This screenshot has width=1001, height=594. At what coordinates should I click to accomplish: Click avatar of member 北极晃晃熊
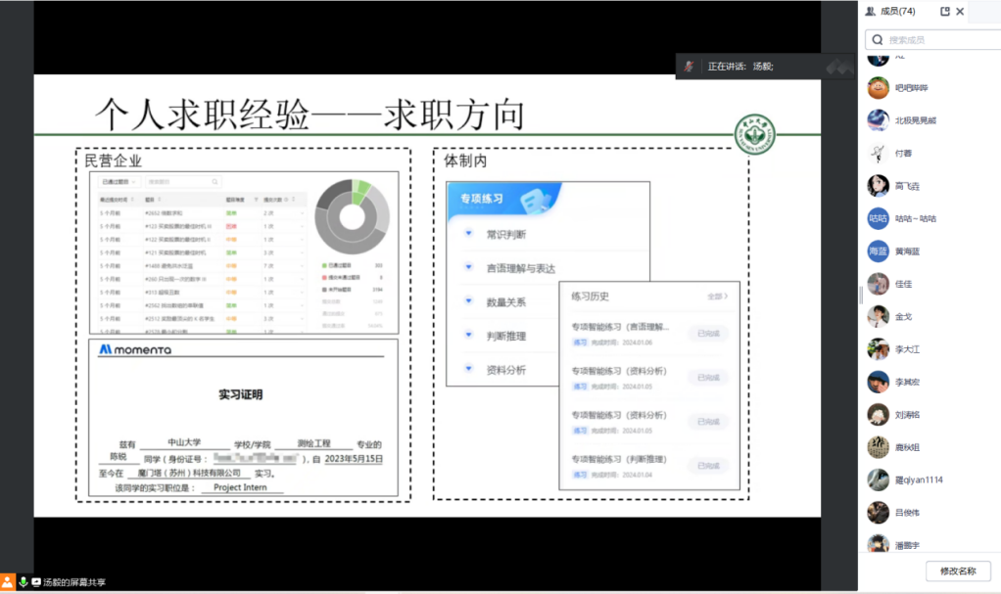tap(878, 120)
